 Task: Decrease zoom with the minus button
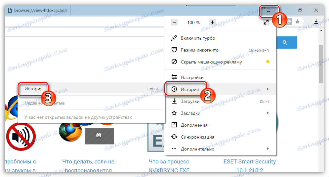(x=174, y=22)
